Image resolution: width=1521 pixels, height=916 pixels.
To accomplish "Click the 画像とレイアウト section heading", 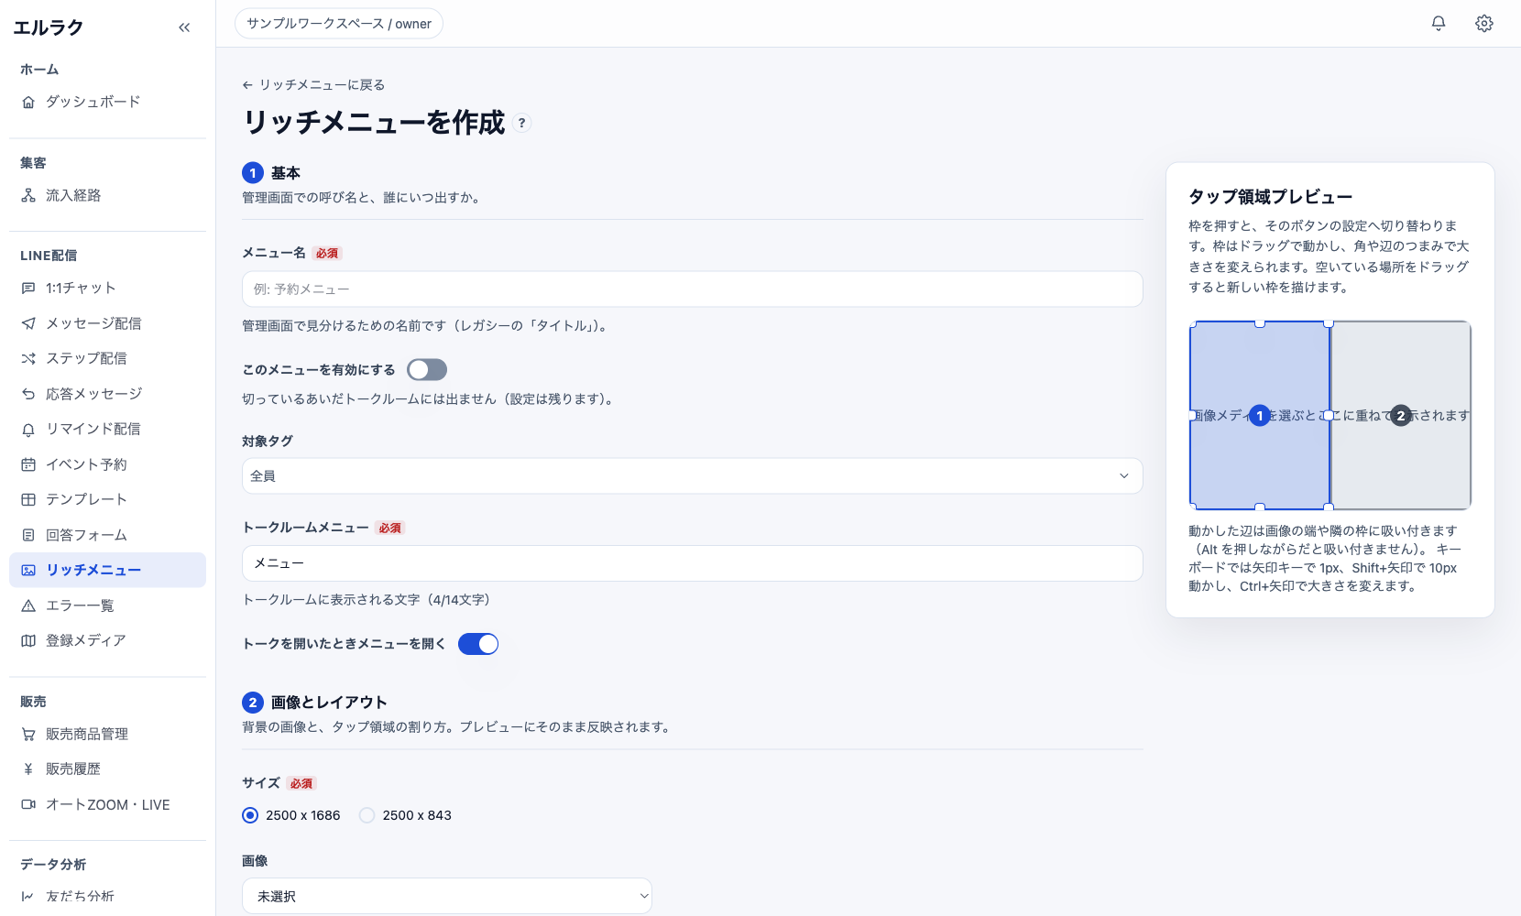I will point(329,703).
